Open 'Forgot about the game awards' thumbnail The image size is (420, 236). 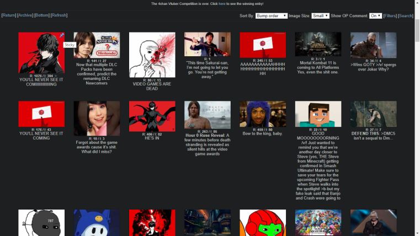97,118
